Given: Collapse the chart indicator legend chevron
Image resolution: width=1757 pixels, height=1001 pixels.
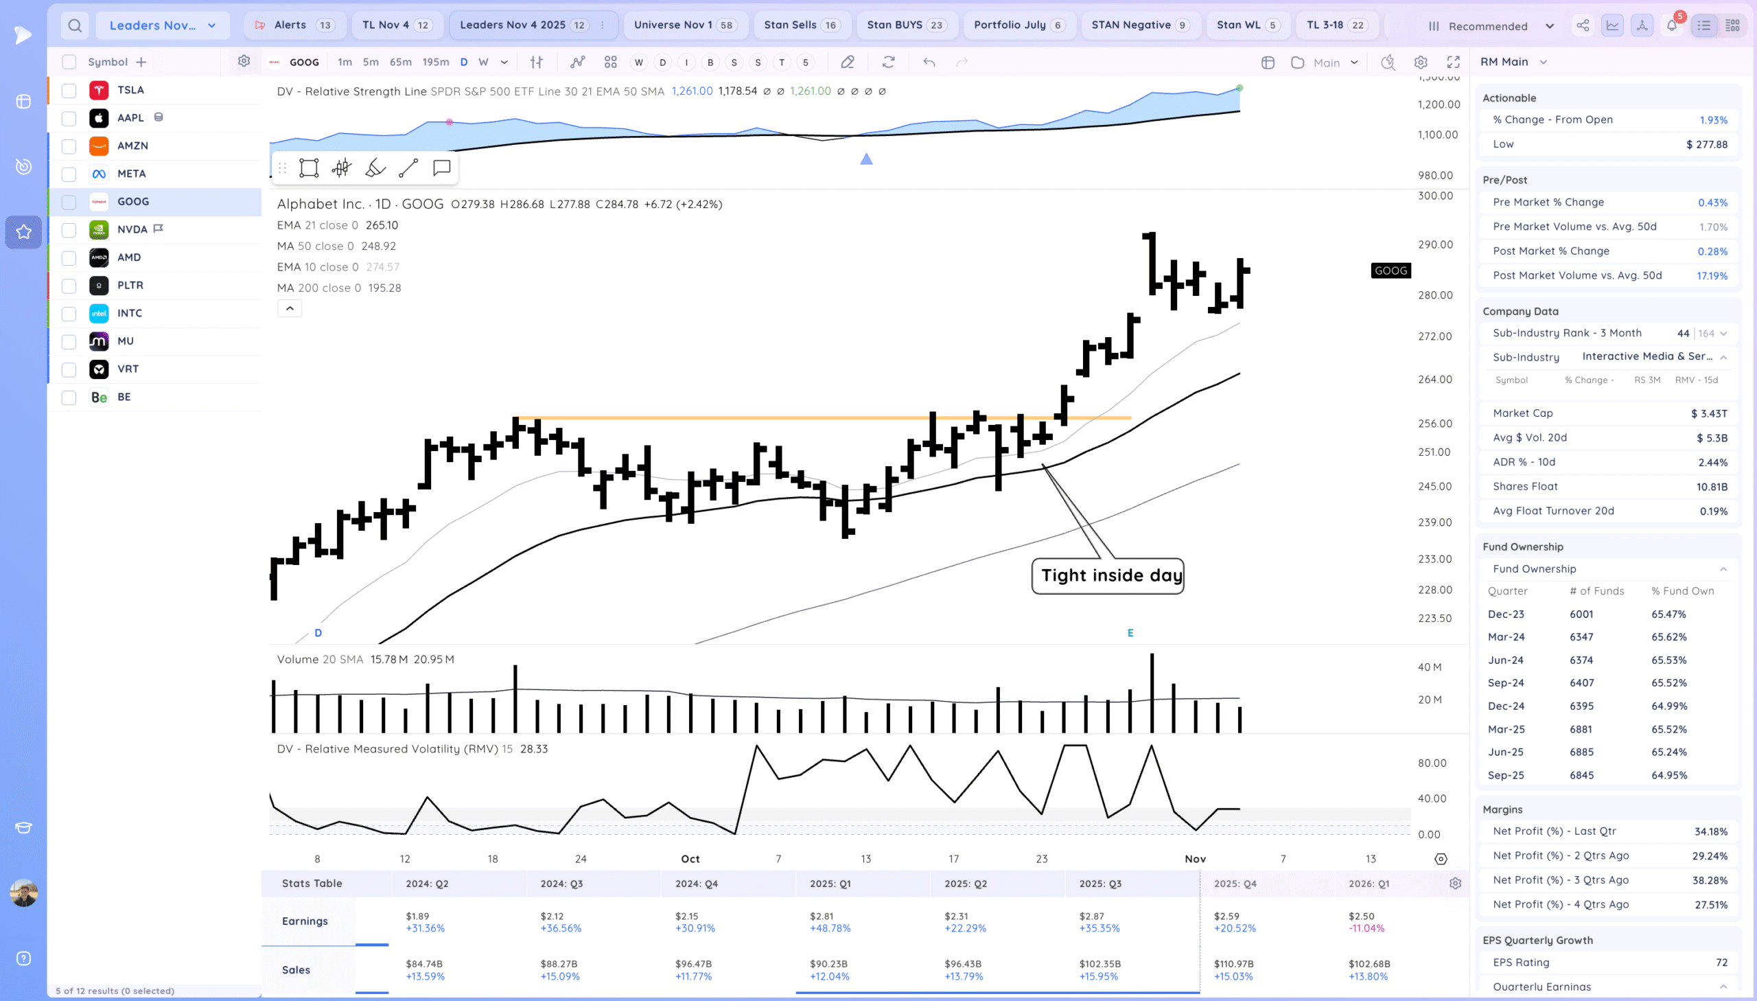Looking at the screenshot, I should 289,309.
